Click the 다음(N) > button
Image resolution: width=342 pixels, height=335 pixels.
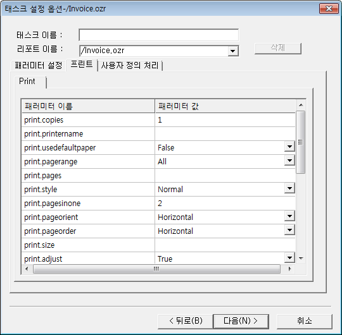click(241, 321)
